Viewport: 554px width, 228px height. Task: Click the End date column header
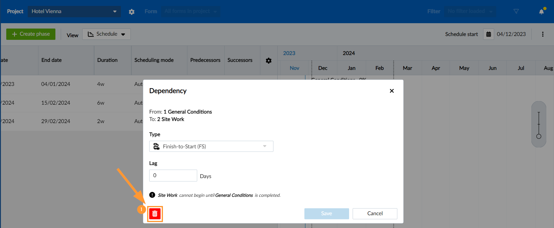click(52, 60)
